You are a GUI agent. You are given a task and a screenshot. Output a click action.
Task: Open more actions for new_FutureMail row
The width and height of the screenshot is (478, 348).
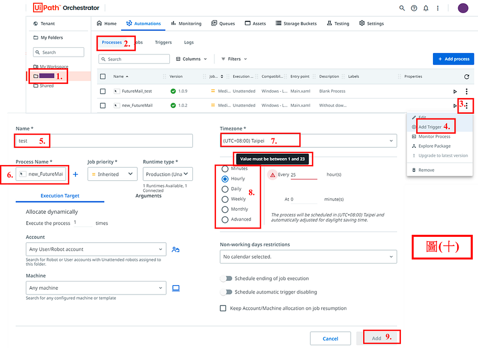[466, 106]
